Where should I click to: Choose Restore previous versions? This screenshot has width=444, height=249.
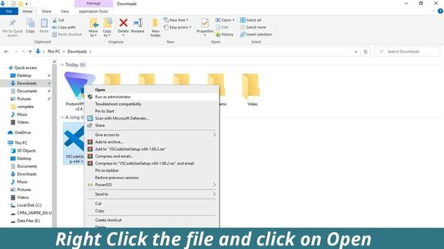pos(153,178)
